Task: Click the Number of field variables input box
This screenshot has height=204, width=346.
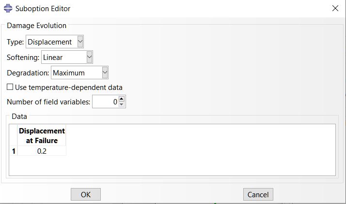Action: pyautogui.click(x=105, y=102)
